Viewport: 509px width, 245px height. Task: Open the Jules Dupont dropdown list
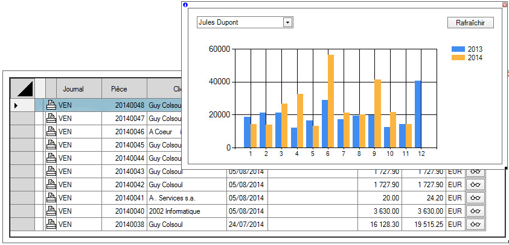[x=287, y=22]
